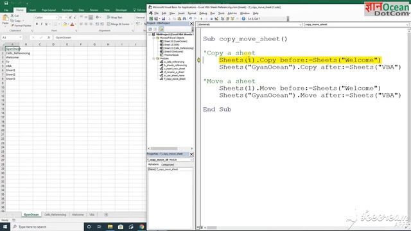411x231 pixels.
Task: Click Toggle Folders icon in Project panel
Action: (x=161, y=29)
